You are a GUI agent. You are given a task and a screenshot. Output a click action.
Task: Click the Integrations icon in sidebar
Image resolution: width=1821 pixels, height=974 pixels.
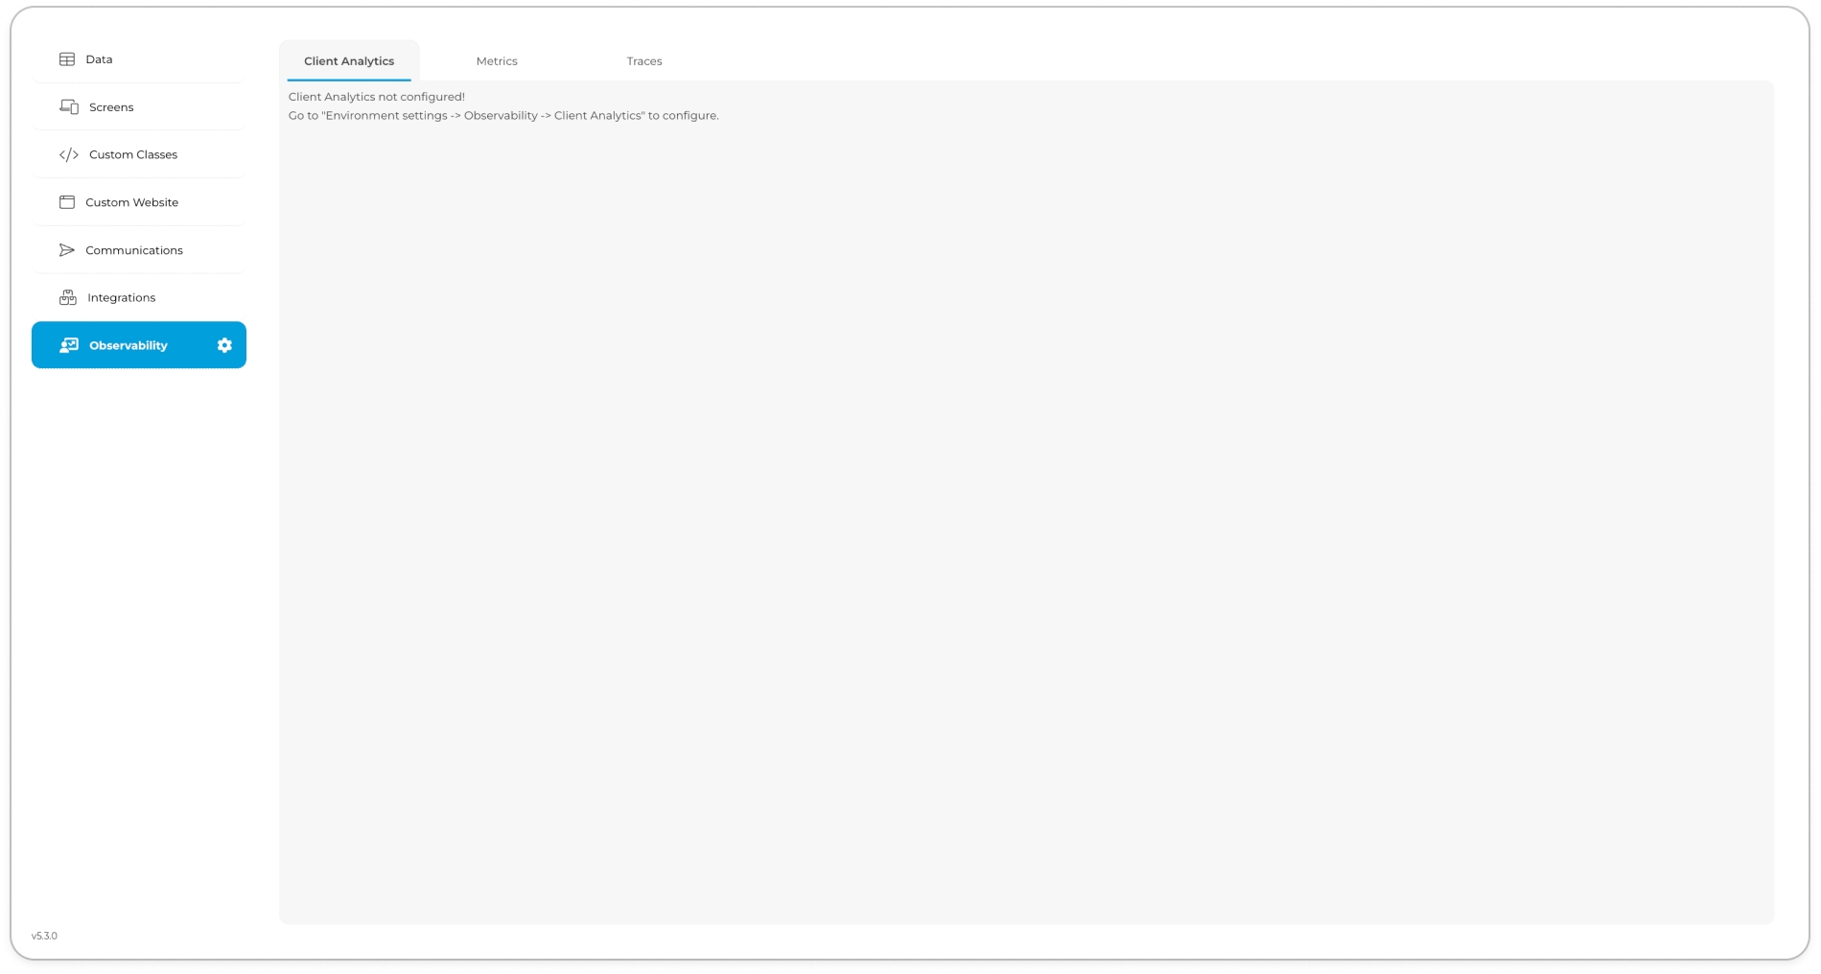tap(68, 298)
